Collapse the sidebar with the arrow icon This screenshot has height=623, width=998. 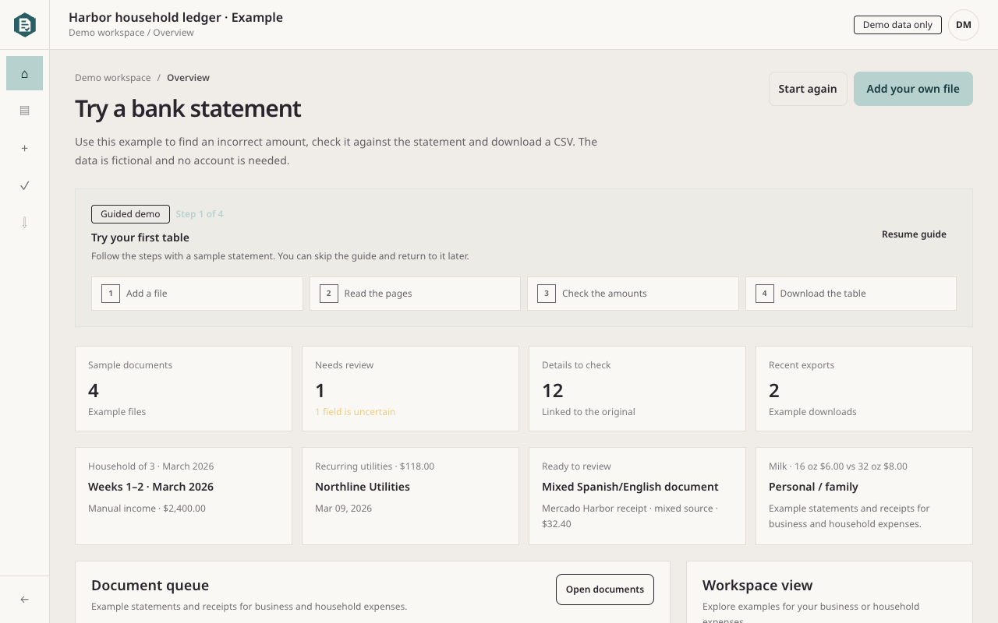(25, 600)
